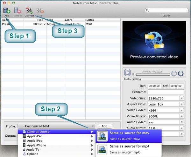Open the output folder icon
The height and width of the screenshot is (157, 191).
pyautogui.click(x=180, y=73)
